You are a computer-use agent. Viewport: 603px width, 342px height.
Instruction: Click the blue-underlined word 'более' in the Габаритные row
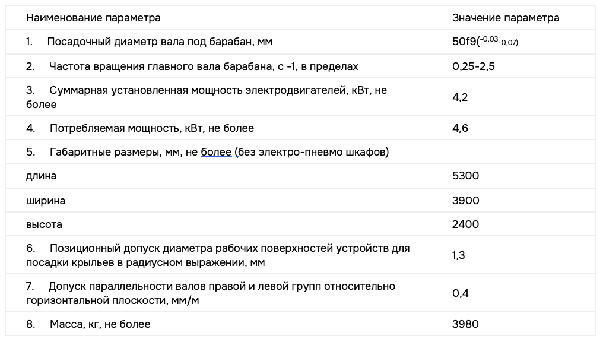216,152
